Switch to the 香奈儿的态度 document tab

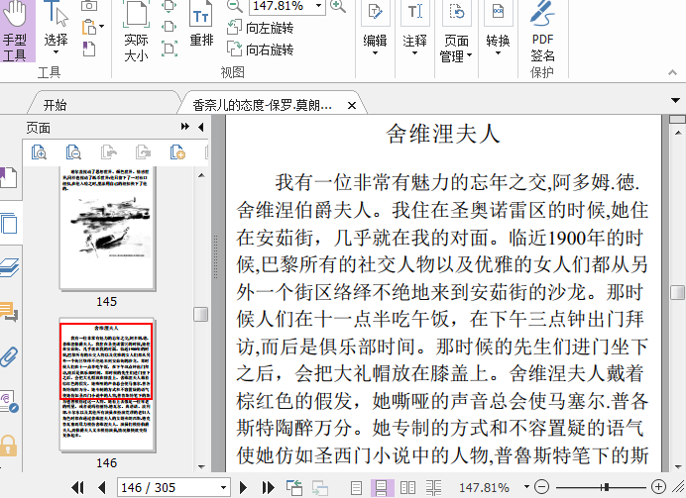(x=263, y=105)
